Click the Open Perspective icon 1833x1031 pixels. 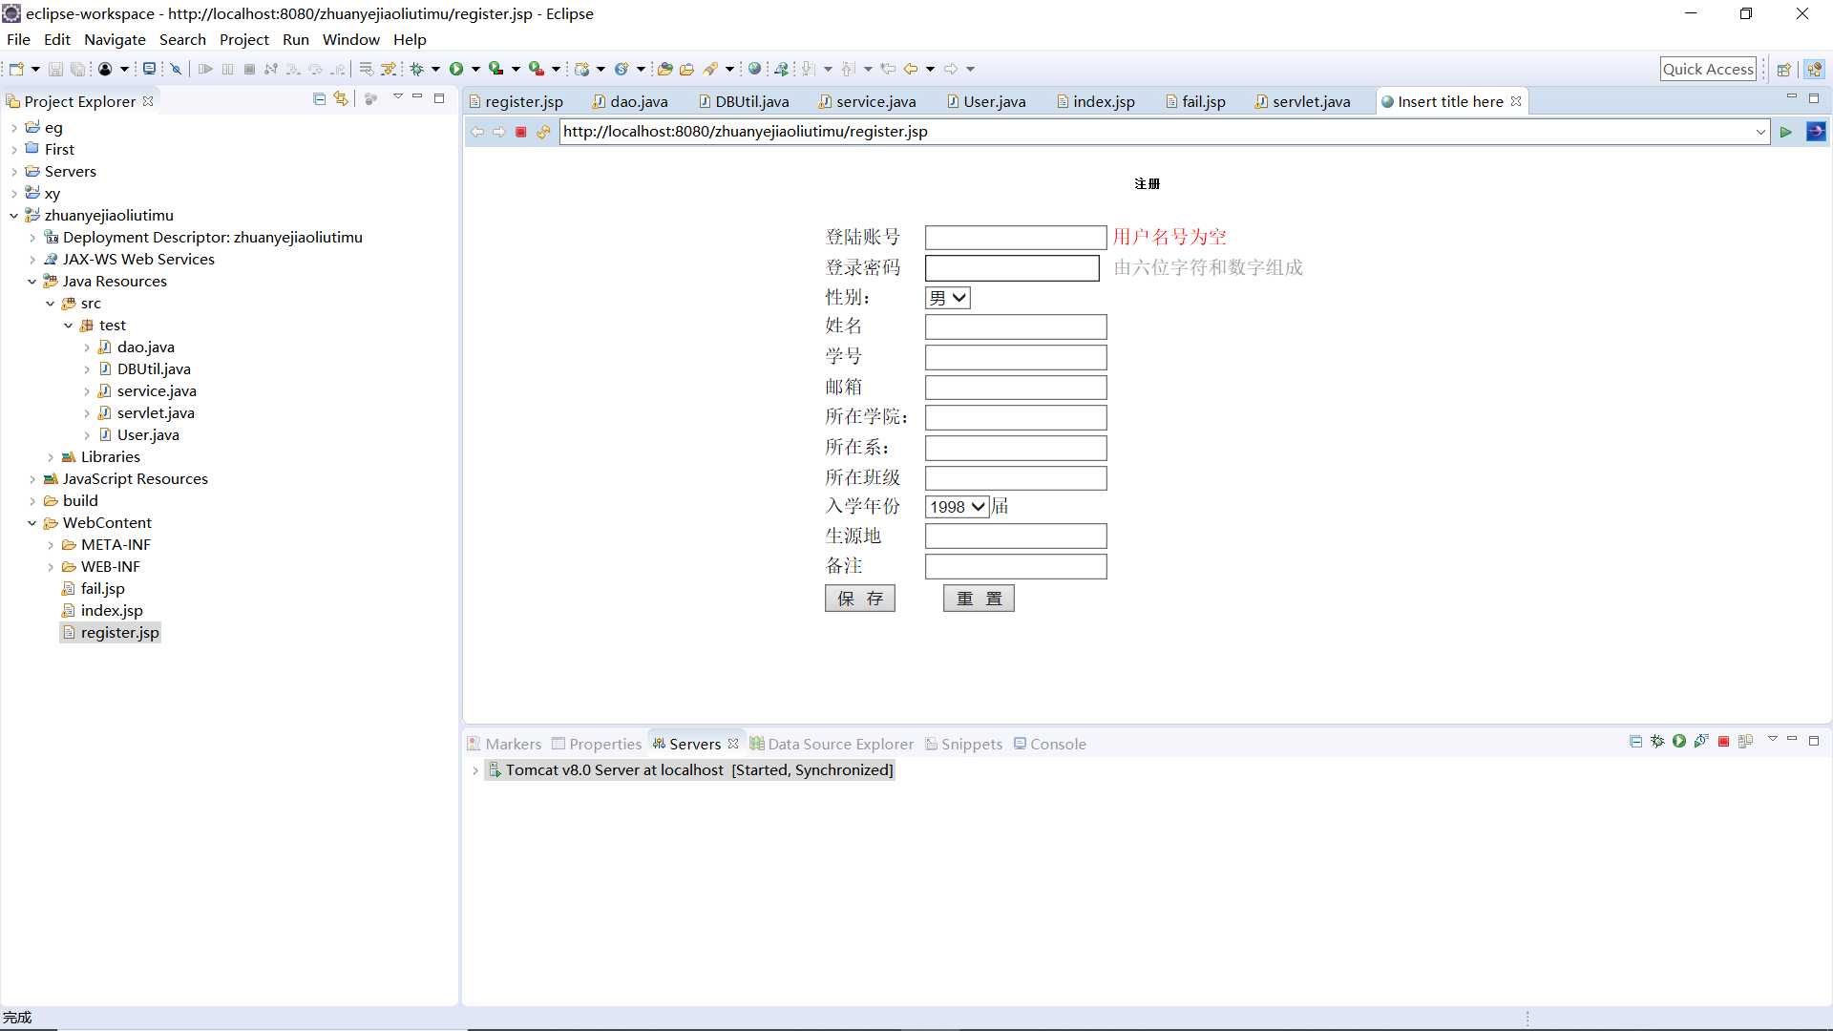1783,69
